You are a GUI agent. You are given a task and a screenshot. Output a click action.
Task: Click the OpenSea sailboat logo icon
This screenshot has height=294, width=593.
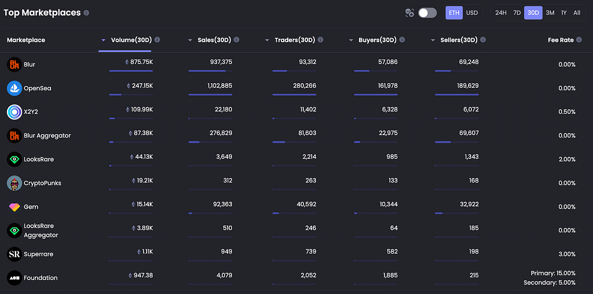14,88
